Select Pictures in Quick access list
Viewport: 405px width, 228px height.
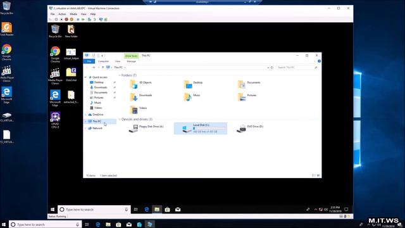pyautogui.click(x=99, y=98)
